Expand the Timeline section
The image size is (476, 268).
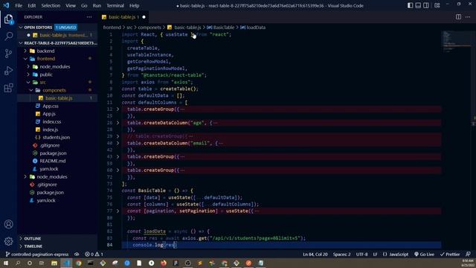coord(33,246)
